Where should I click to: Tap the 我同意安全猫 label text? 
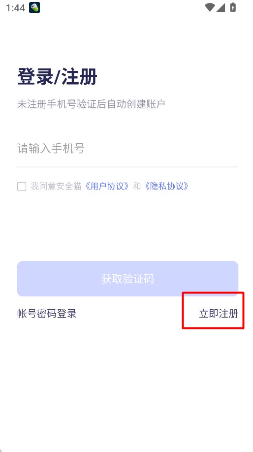pyautogui.click(x=56, y=186)
